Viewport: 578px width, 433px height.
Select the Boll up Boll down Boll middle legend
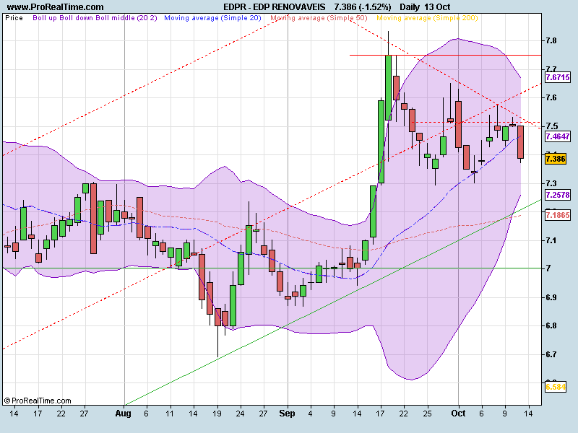click(95, 18)
